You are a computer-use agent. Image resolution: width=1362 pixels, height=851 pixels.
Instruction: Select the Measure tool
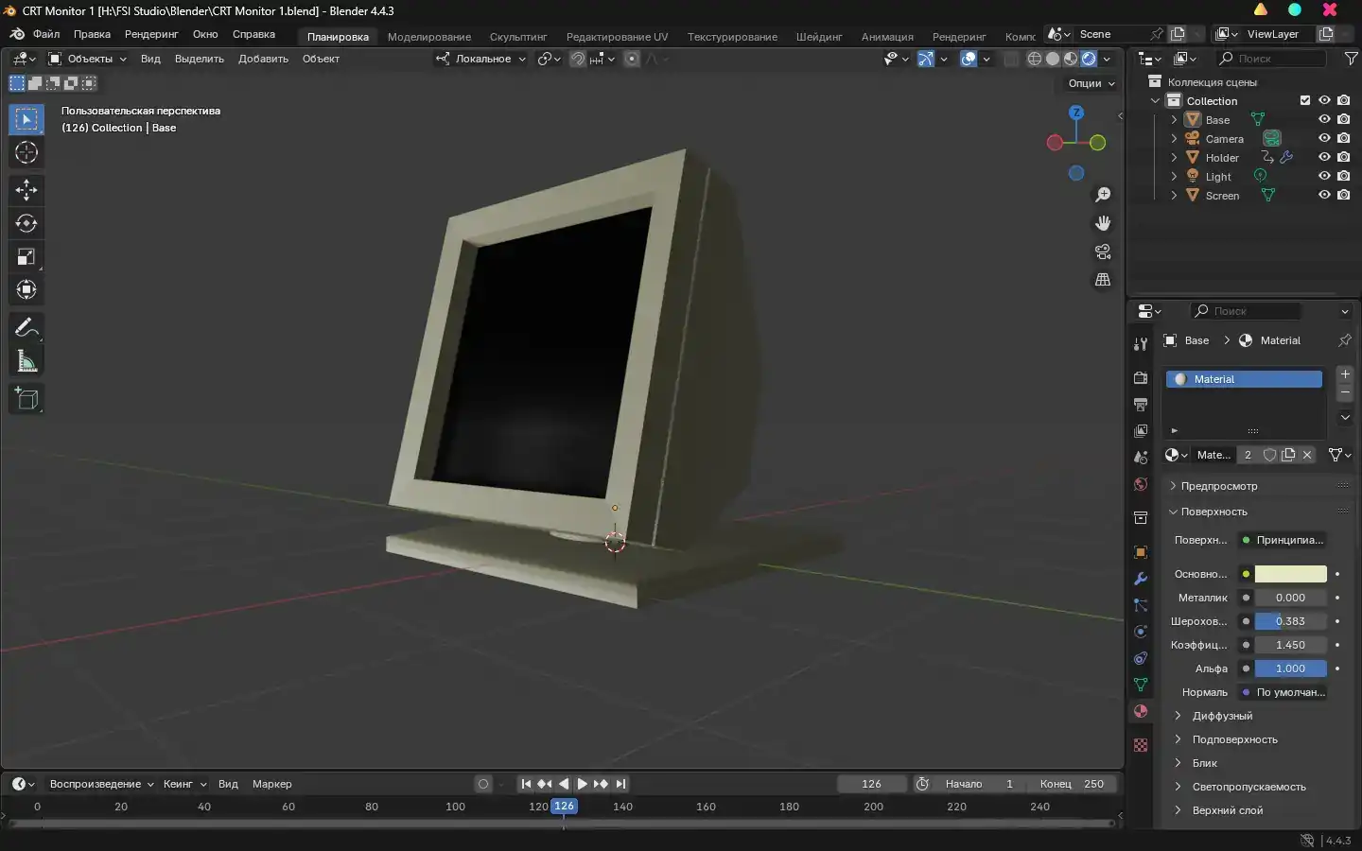click(x=26, y=361)
